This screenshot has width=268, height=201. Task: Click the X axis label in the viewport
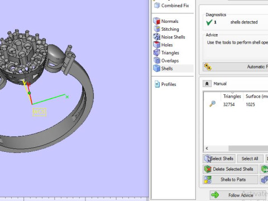point(67,97)
